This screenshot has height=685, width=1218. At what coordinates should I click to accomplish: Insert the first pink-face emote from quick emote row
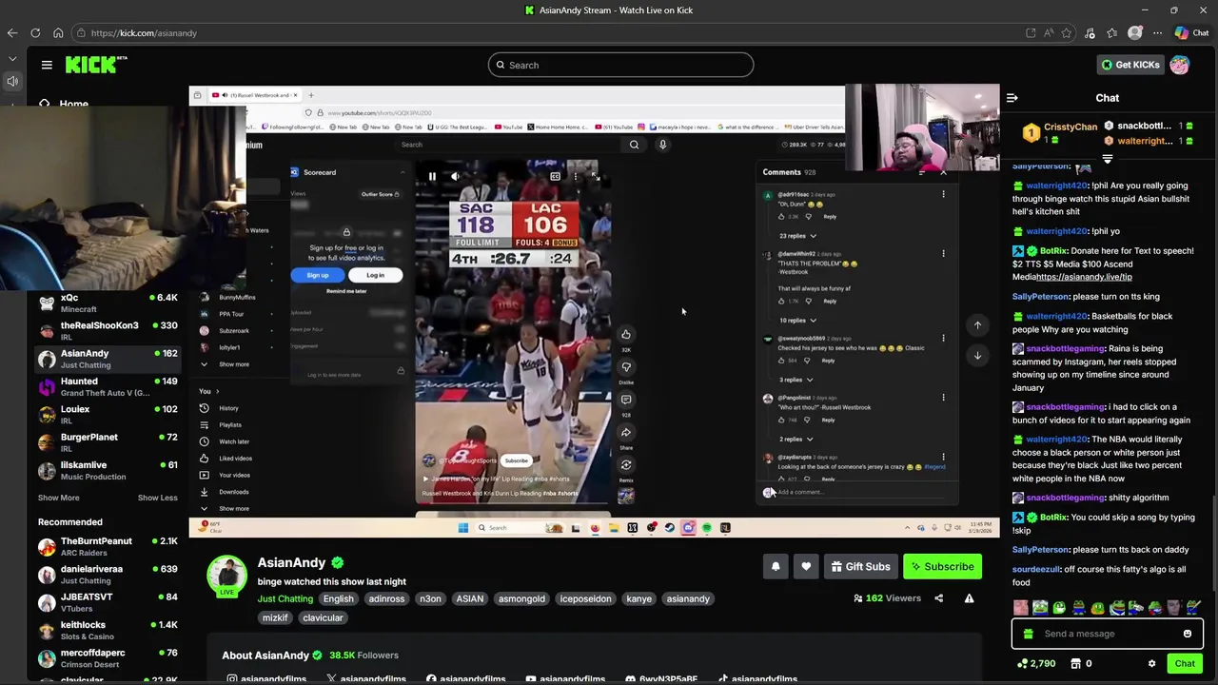(x=1021, y=607)
